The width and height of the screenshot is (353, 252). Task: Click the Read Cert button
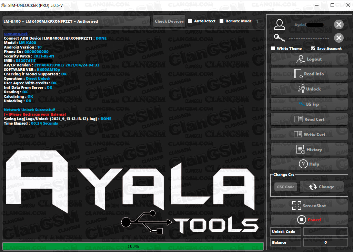pyautogui.click(x=309, y=119)
